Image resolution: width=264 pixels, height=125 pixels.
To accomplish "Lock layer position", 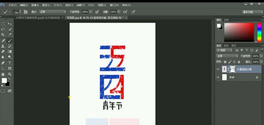I will 234,62.
